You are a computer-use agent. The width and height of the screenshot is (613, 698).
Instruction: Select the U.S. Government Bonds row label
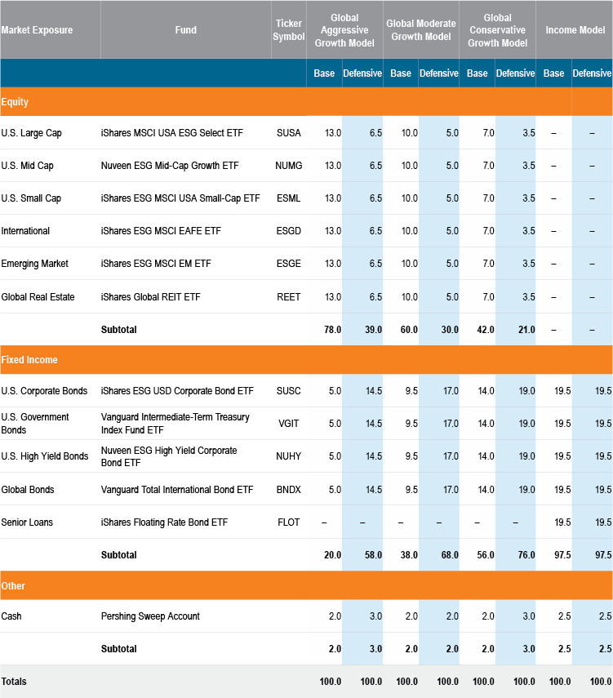(35, 424)
